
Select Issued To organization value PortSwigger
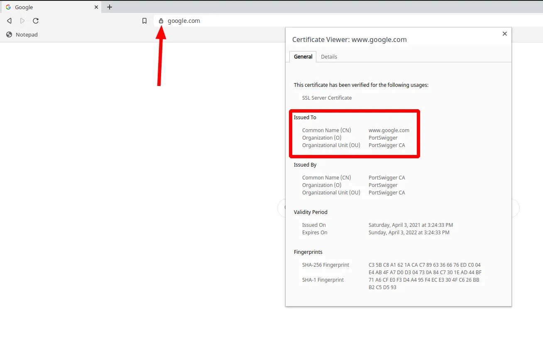click(383, 138)
